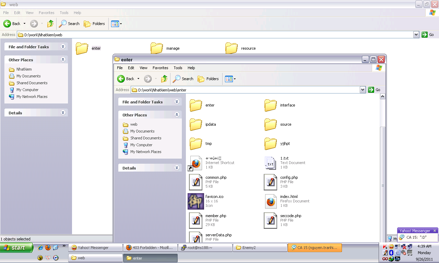The image size is (439, 263).
Task: Select serverData.php file icon
Action: 196,237
